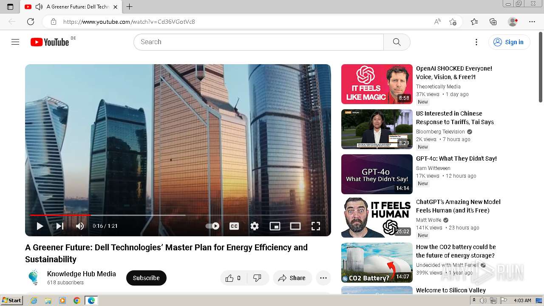544x306 pixels.
Task: Select the A Greener Future tab
Action: (71, 7)
